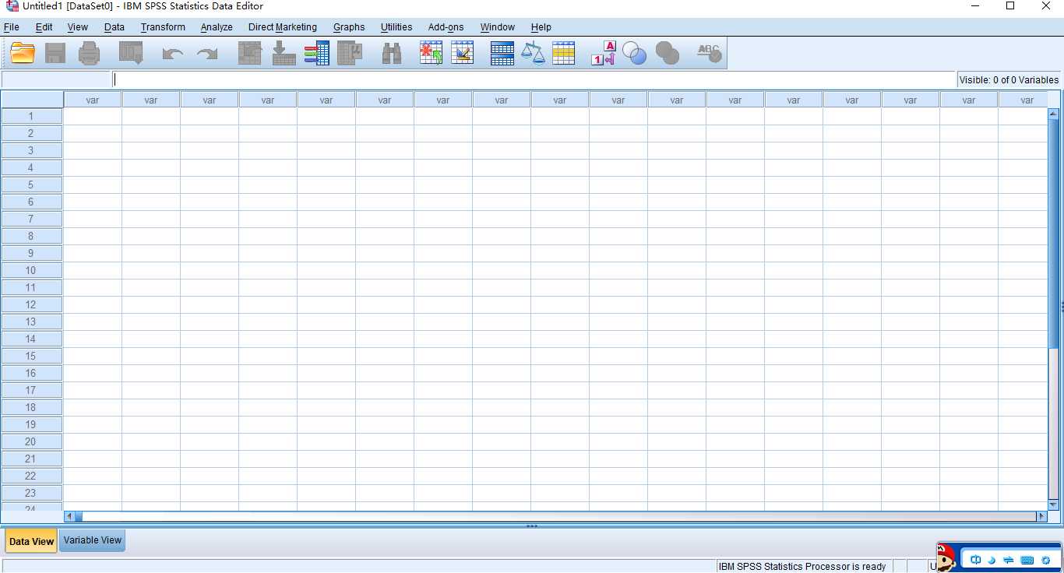Open the Direct Marketing menu
The width and height of the screenshot is (1064, 573).
(283, 26)
